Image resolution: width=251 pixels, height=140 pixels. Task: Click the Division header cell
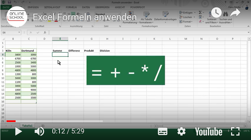tap(107, 51)
